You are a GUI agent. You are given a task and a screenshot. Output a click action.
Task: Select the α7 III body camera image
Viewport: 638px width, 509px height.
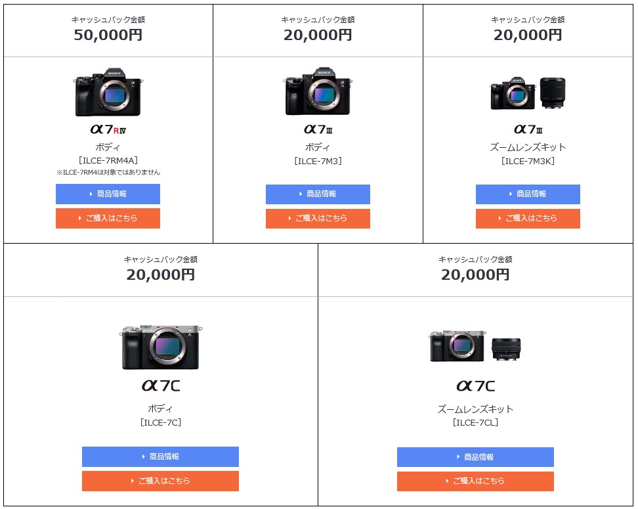[x=318, y=91]
